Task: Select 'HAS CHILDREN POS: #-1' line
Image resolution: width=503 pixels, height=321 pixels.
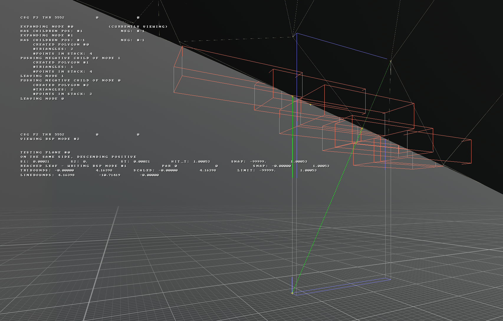Action: point(53,40)
